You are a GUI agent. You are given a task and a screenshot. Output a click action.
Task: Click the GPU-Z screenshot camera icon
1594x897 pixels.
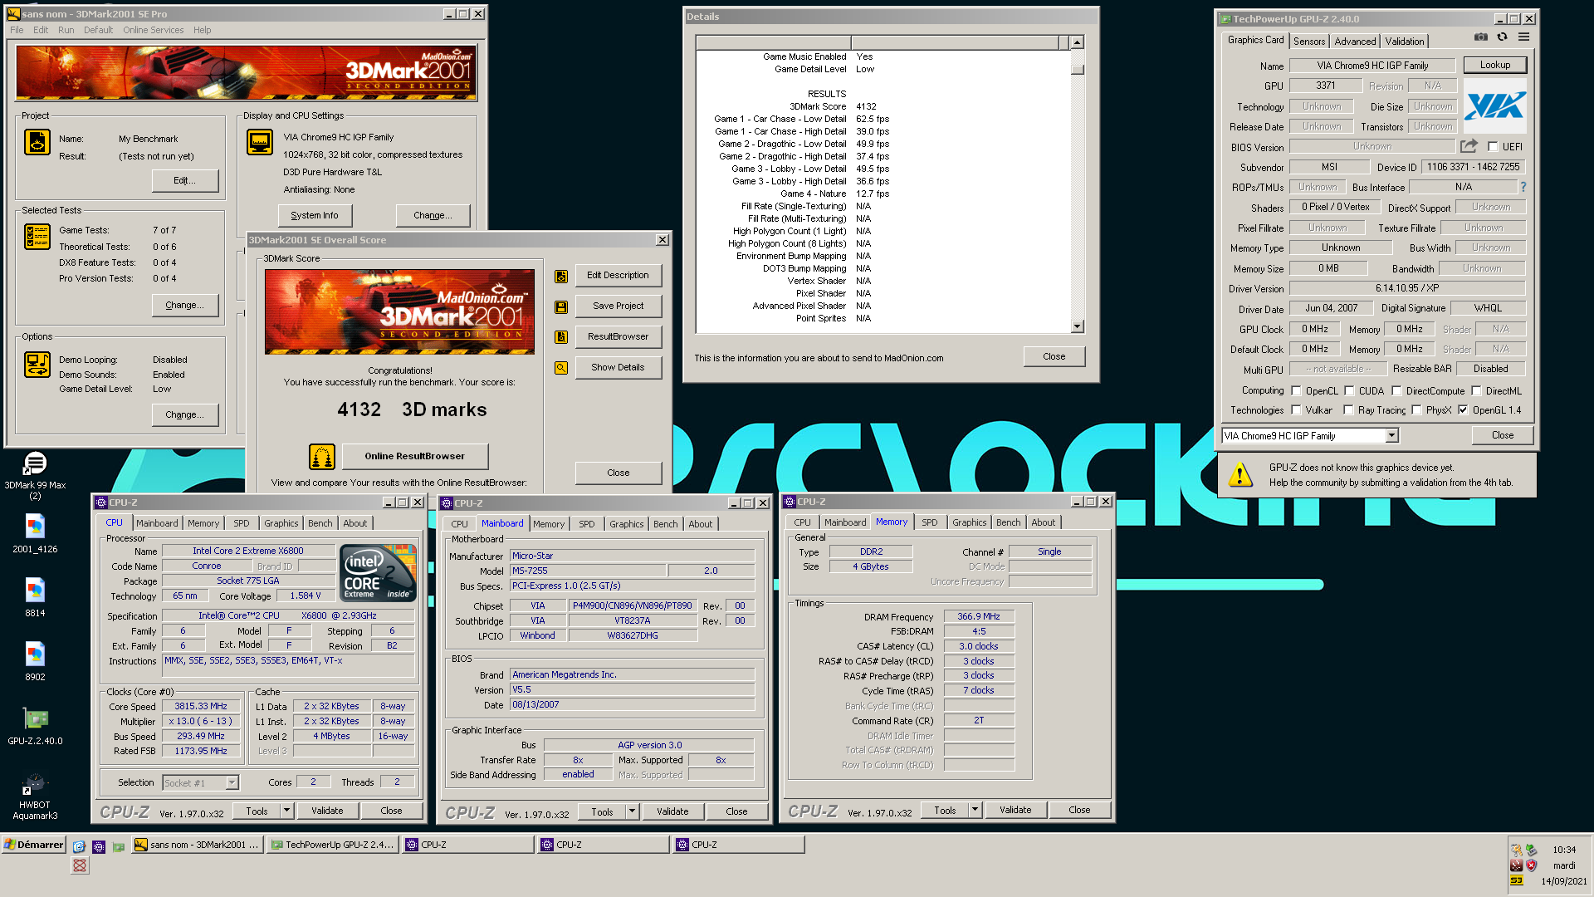click(x=1481, y=37)
